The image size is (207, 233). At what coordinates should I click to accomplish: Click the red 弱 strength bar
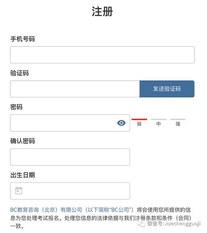[x=139, y=120]
